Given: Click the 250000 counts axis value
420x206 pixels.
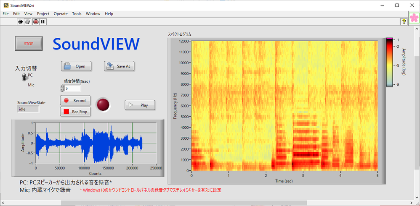Looking at the screenshot, I should [x=156, y=168].
